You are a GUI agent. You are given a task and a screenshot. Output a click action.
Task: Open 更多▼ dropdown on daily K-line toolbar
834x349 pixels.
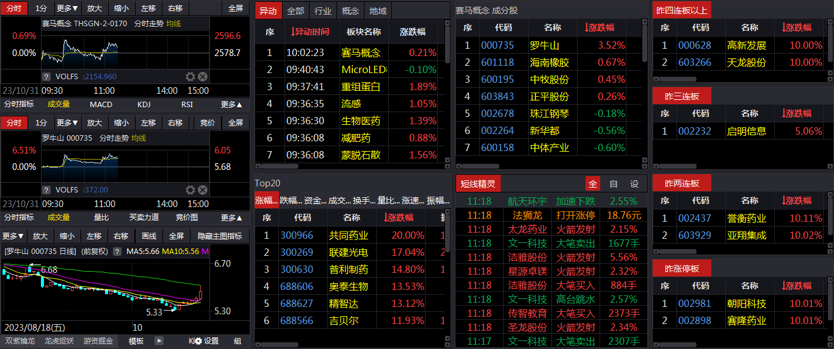pos(13,236)
